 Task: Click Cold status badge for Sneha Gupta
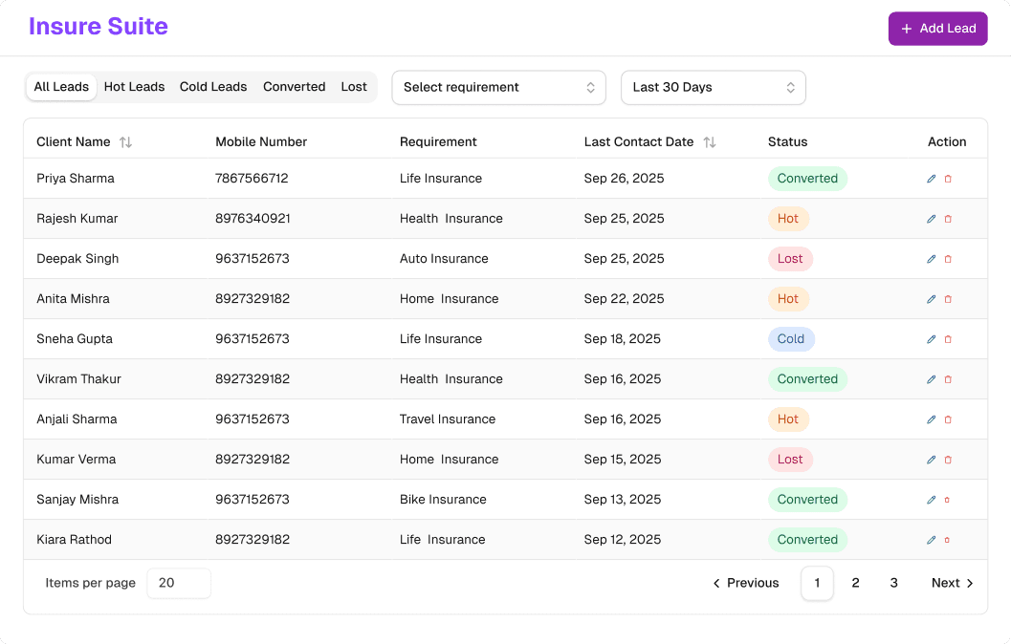click(x=790, y=339)
